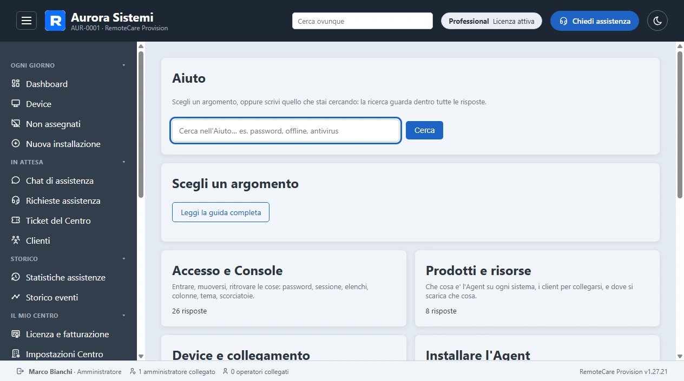Click the Chiedi assistenza button

pos(595,21)
